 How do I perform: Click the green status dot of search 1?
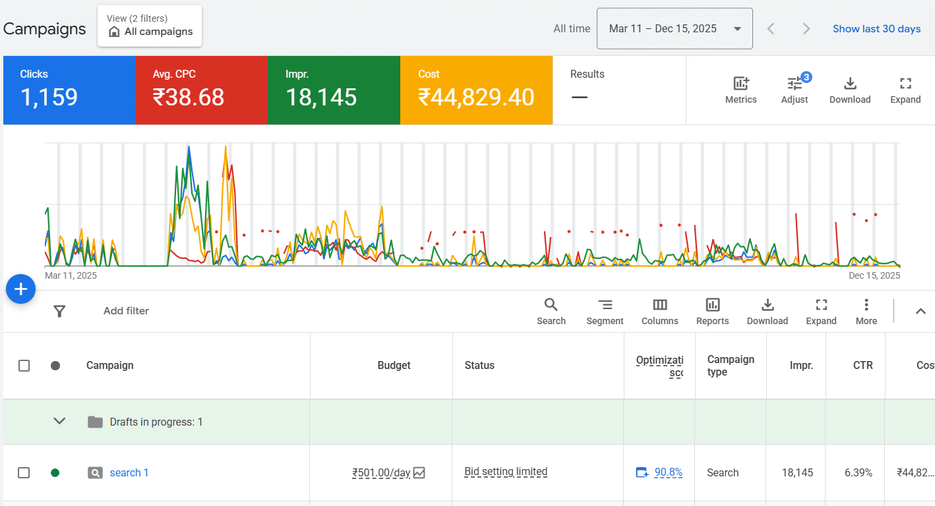coord(55,472)
